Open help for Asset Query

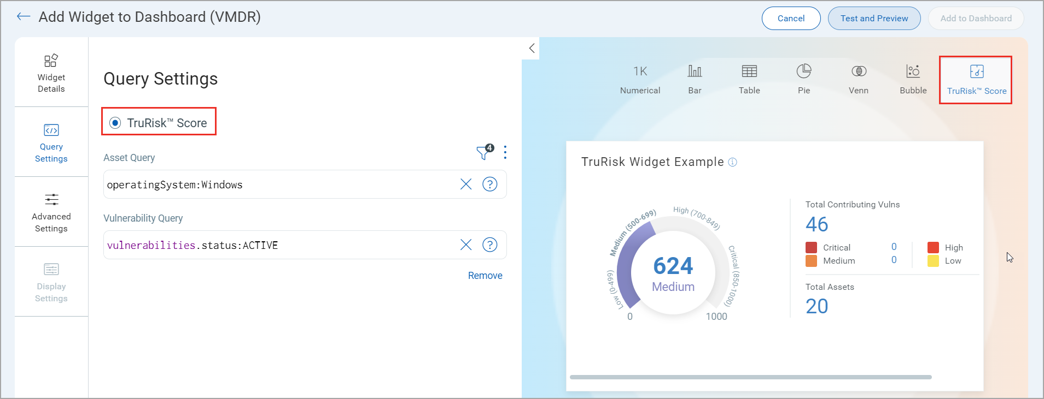(x=490, y=184)
